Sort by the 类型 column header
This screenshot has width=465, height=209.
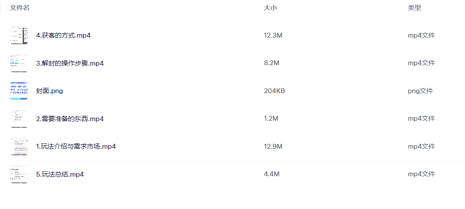pyautogui.click(x=414, y=8)
